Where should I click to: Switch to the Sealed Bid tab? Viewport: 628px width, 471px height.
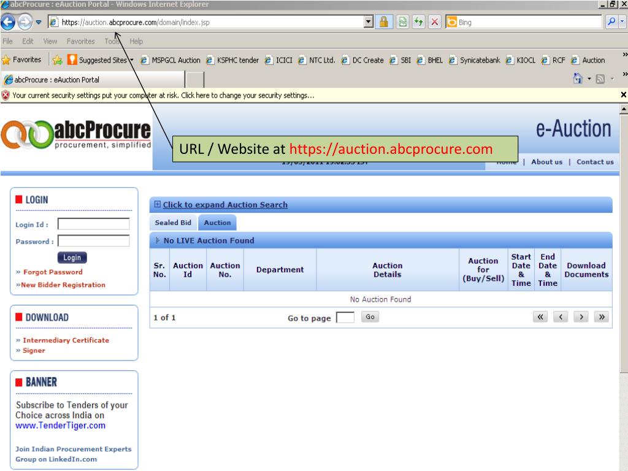173,223
